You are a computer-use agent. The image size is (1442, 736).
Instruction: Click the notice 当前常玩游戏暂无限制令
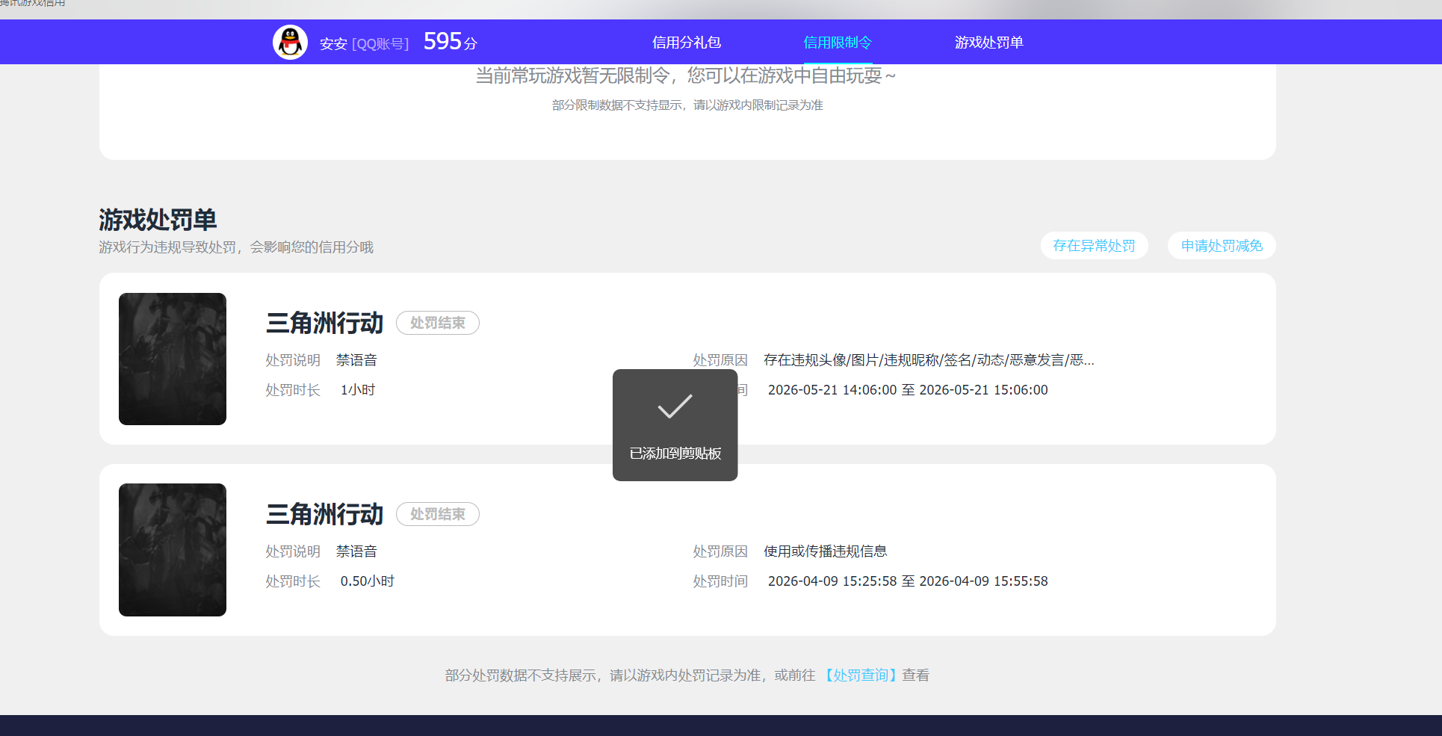click(x=686, y=75)
